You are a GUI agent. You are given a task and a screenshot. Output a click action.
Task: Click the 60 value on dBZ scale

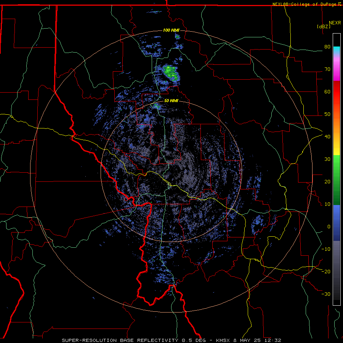pyautogui.click(x=327, y=91)
